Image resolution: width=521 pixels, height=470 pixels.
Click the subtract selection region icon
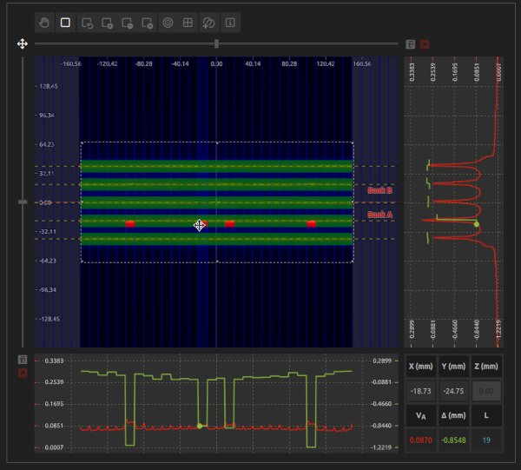point(128,23)
